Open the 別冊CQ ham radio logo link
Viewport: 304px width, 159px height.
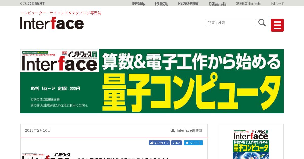pyautogui.click(x=249, y=4)
